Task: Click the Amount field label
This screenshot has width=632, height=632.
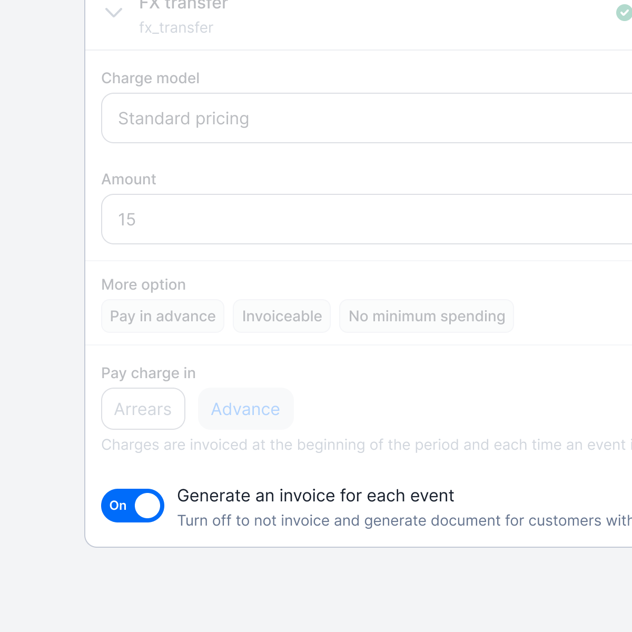Action: pos(129,179)
